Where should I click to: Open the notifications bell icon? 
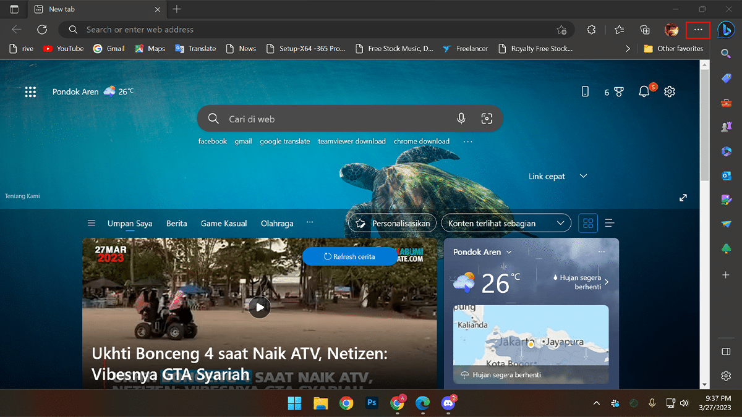point(644,92)
